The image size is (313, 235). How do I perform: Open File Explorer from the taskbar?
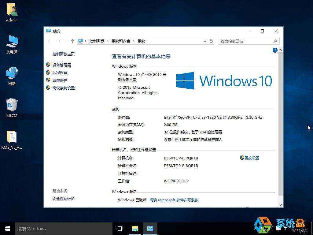click(x=135, y=229)
